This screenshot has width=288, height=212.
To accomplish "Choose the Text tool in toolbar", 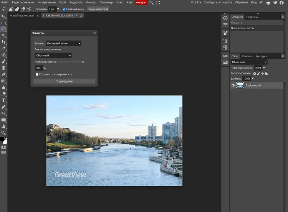I will (4, 100).
